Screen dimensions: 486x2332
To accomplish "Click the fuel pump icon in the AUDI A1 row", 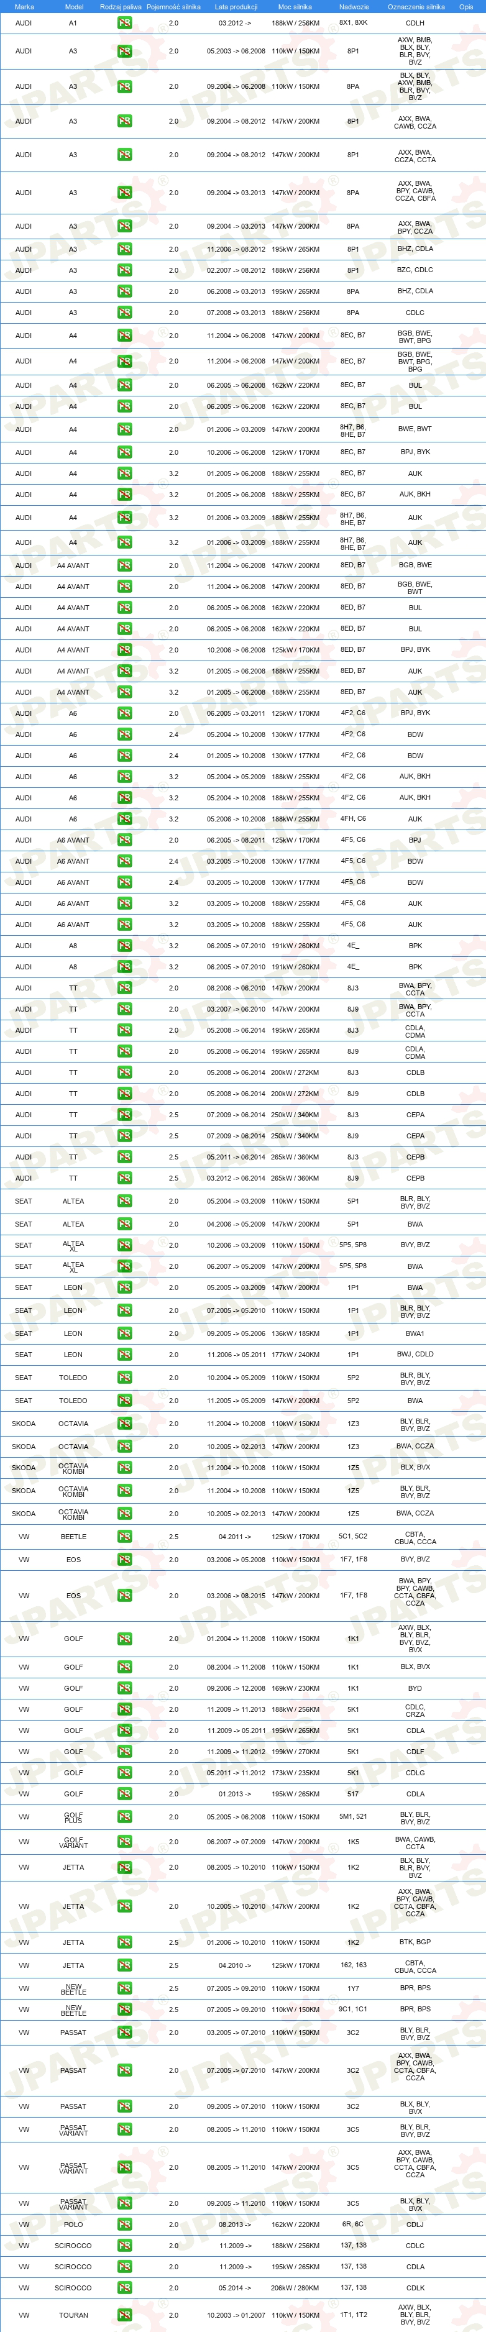I will click(125, 22).
